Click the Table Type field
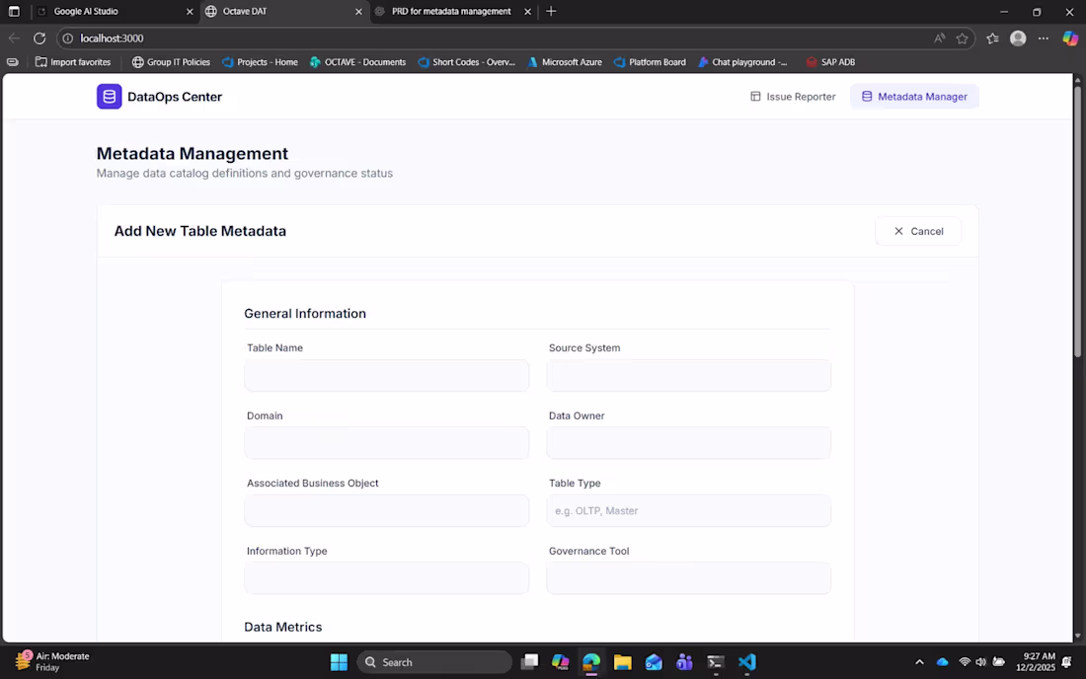This screenshot has width=1086, height=679. pyautogui.click(x=688, y=511)
